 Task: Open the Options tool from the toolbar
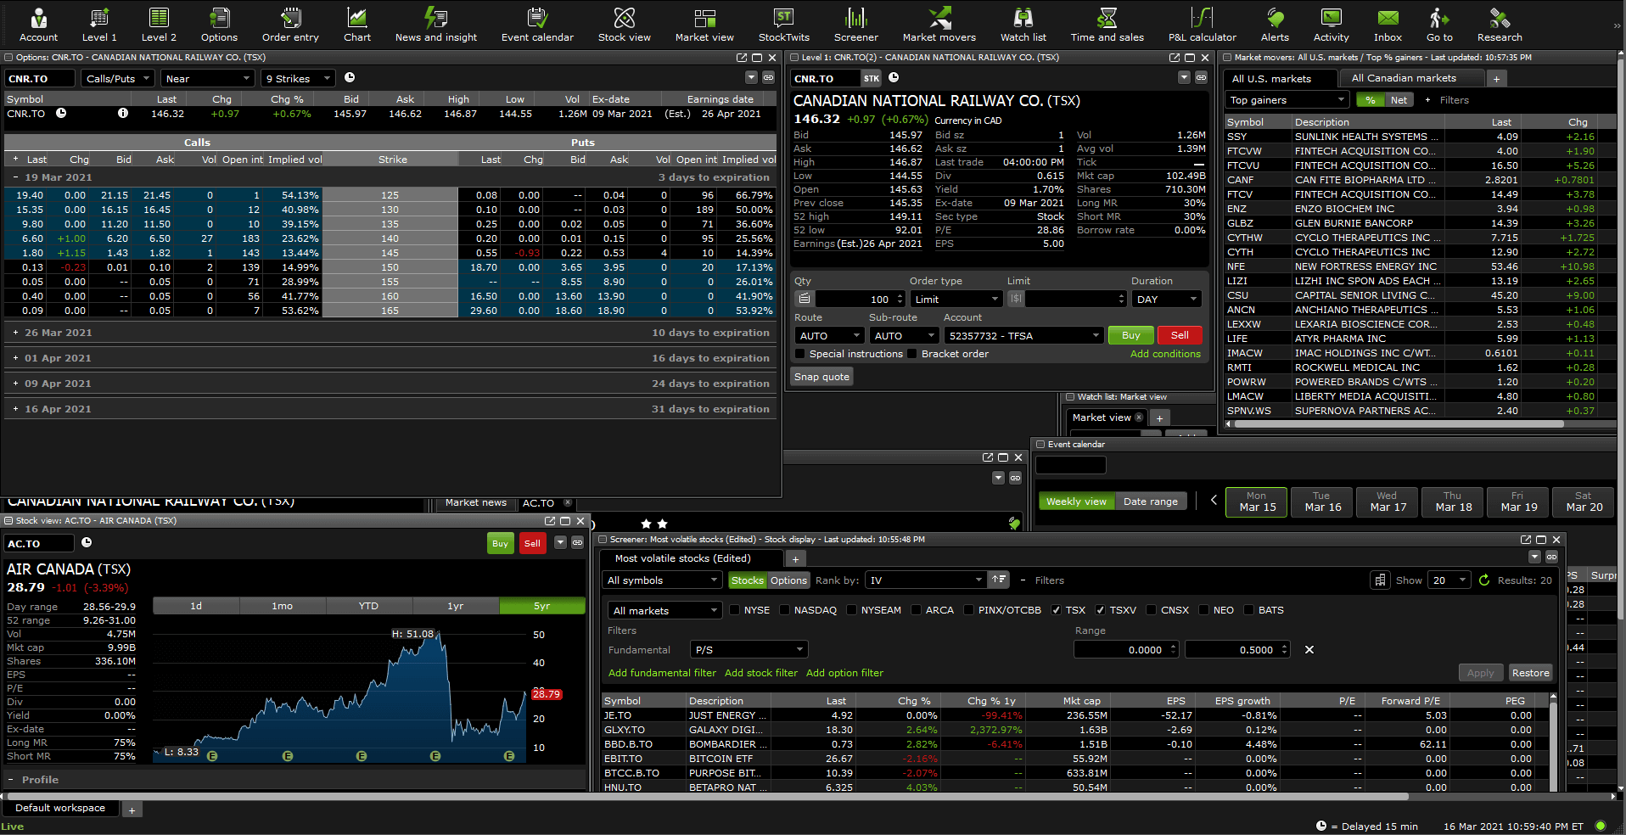219,24
